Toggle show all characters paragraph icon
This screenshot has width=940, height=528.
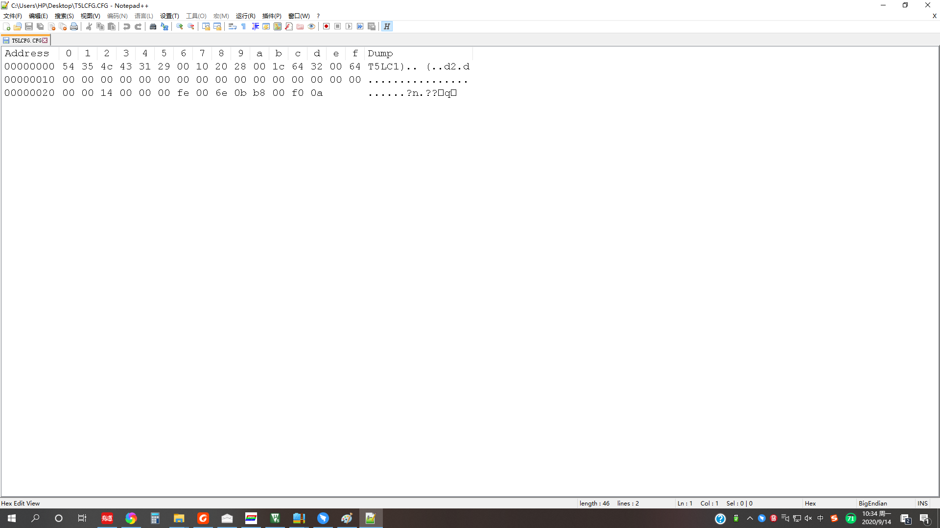point(243,26)
